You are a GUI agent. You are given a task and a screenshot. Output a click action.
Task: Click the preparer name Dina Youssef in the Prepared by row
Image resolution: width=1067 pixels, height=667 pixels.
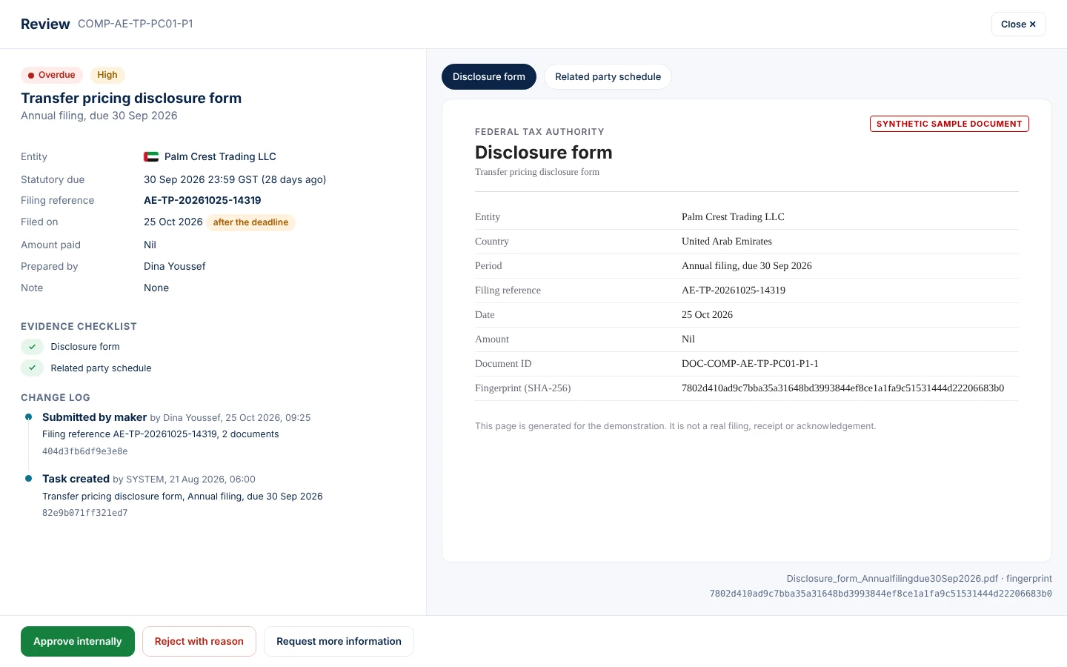pos(175,267)
